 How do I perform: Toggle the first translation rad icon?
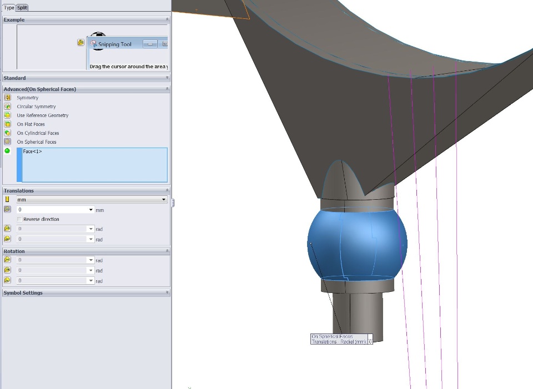point(7,228)
